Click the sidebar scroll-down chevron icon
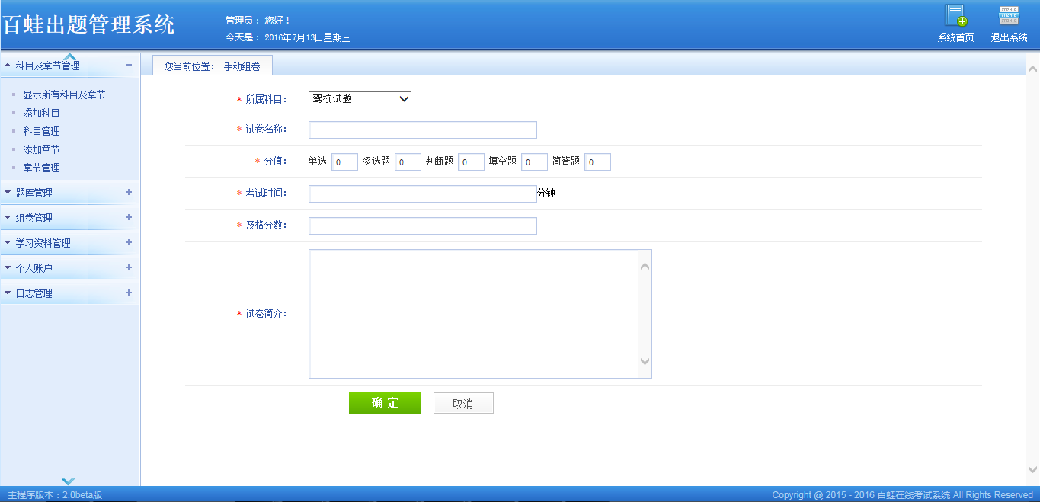Viewport: 1040px width, 502px height. (69, 481)
